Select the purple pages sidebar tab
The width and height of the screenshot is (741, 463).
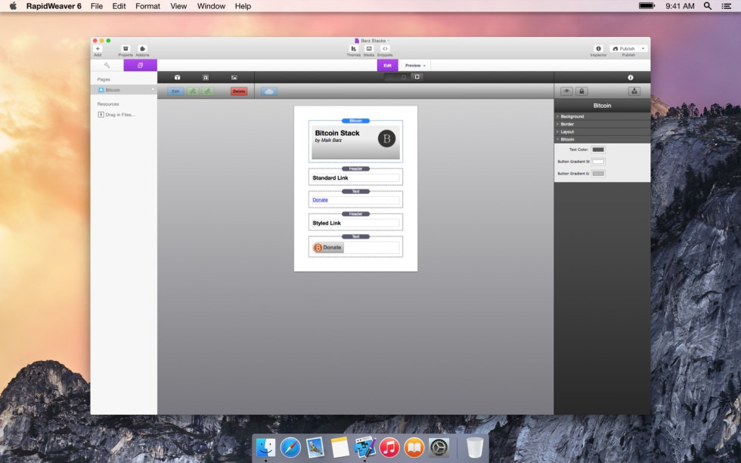tap(141, 65)
